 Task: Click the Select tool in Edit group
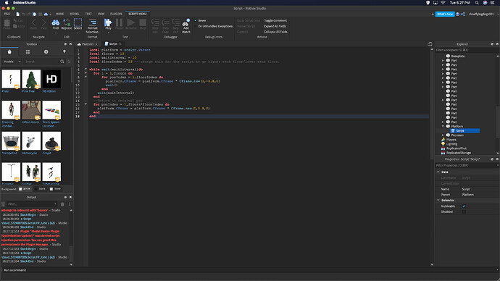(x=78, y=24)
